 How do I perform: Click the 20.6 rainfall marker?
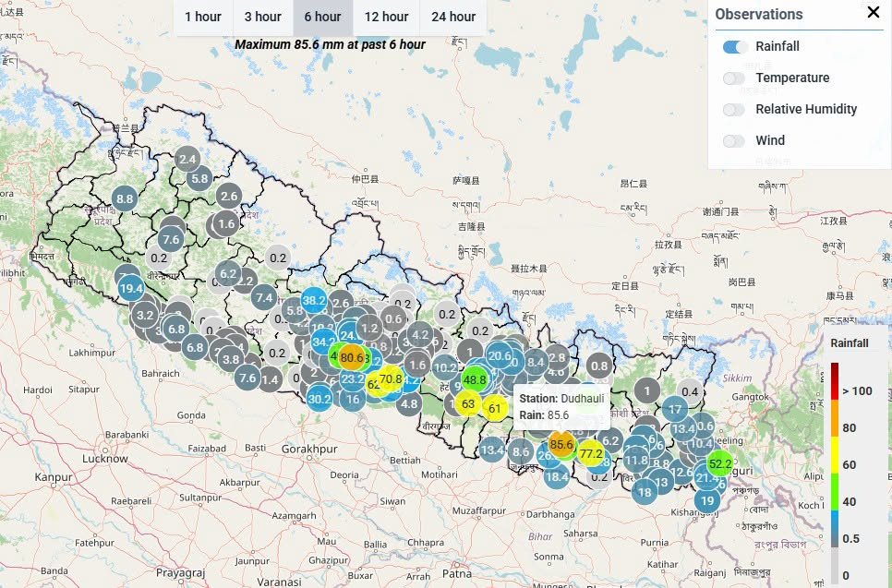(499, 356)
